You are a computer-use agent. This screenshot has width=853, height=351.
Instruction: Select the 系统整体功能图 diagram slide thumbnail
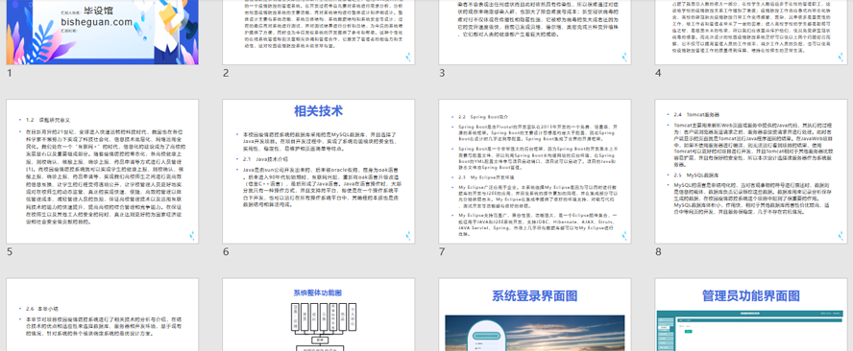click(x=318, y=315)
